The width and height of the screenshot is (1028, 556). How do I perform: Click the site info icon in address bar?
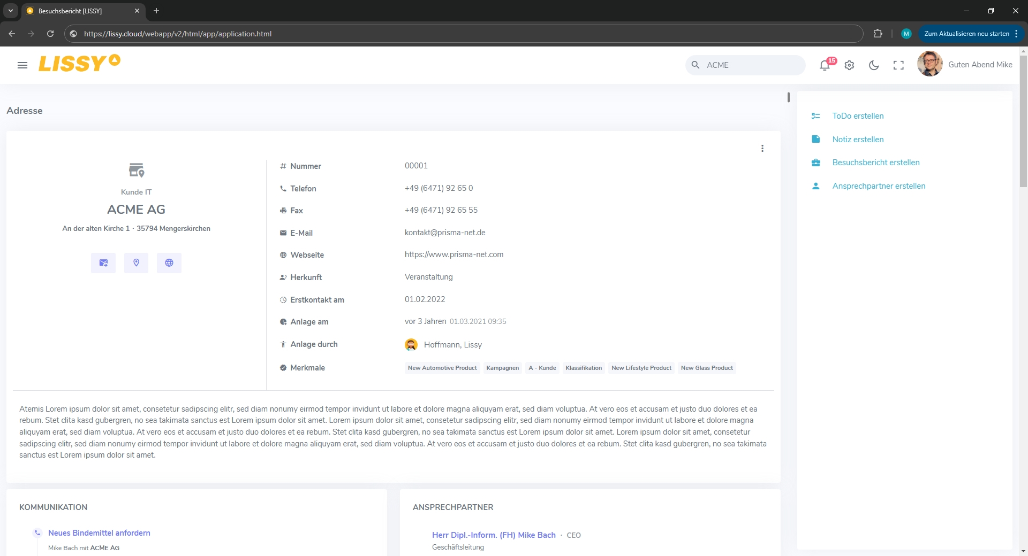pos(73,34)
